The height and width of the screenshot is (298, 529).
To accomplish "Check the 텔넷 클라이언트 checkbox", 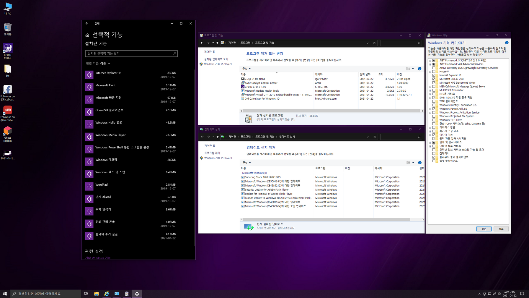I will (x=434, y=161).
